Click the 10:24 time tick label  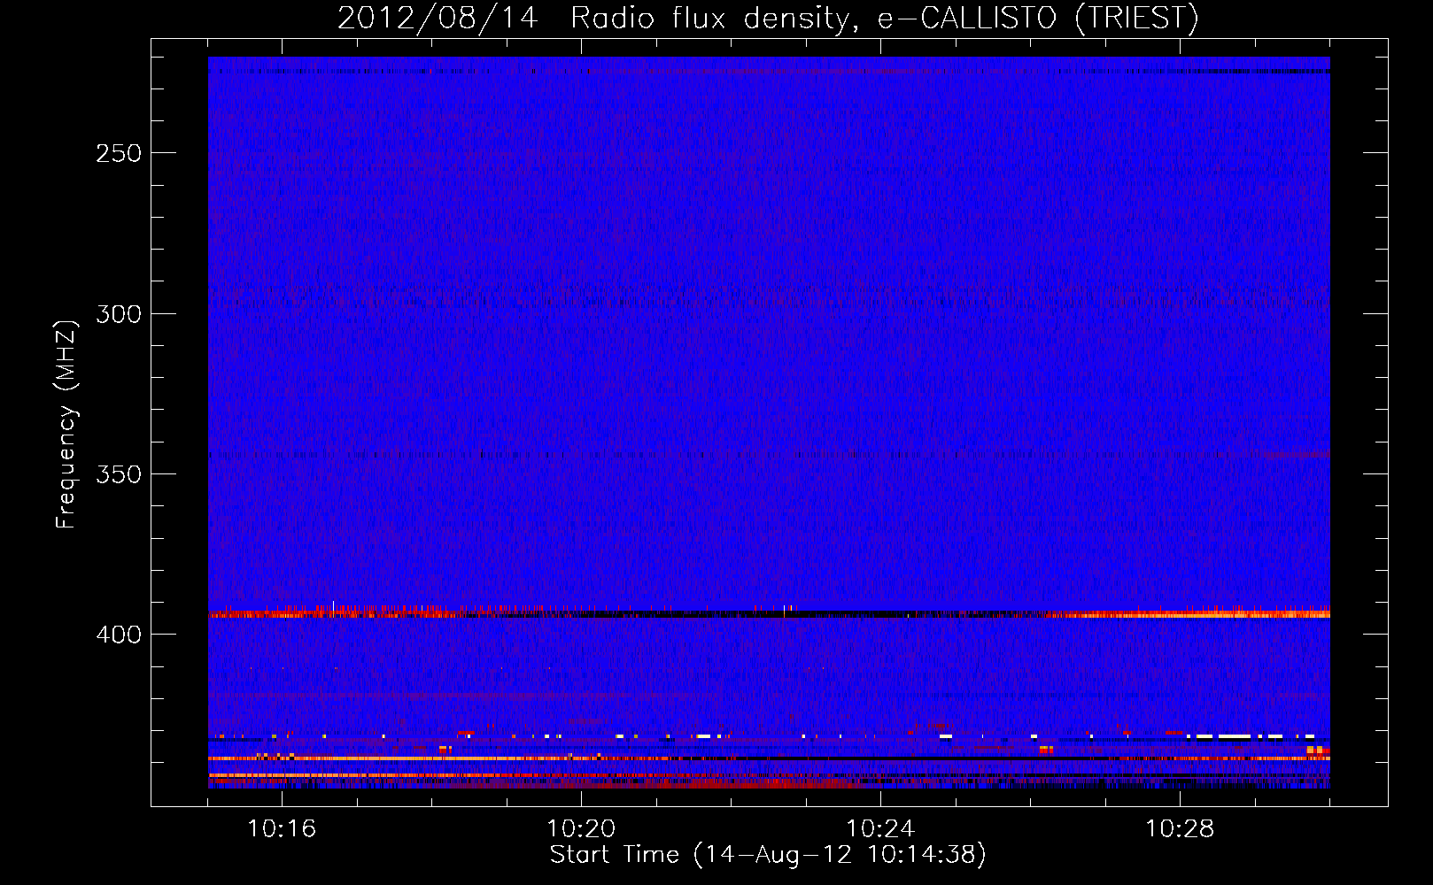click(x=880, y=828)
